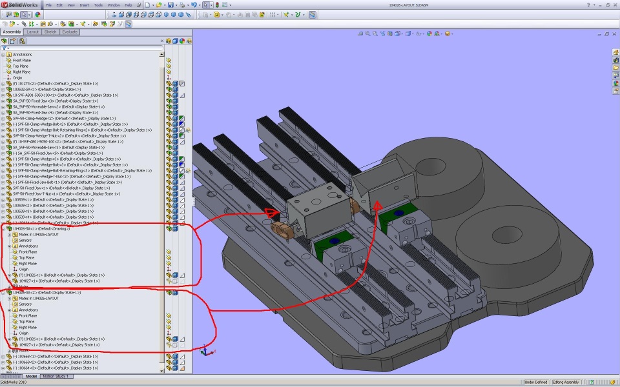Switch to the Evaluate tab
The width and height of the screenshot is (620, 387).
[70, 32]
